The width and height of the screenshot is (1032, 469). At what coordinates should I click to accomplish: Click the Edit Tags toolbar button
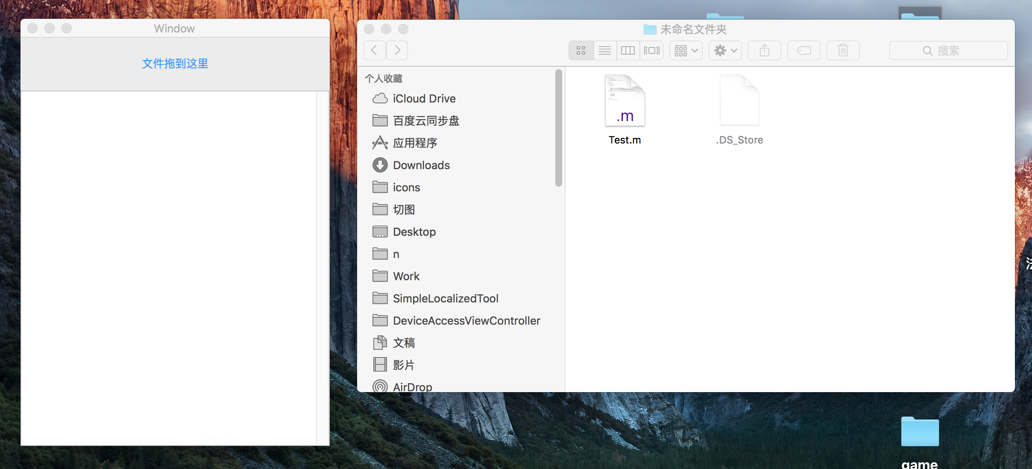[x=803, y=50]
